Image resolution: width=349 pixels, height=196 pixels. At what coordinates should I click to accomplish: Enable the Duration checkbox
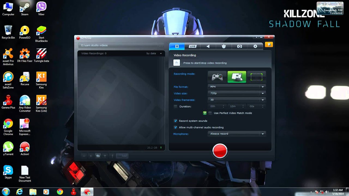pos(176,106)
